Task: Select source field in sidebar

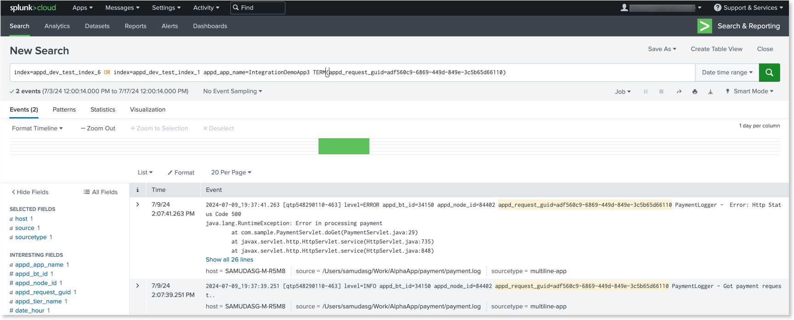Action: 24,228
